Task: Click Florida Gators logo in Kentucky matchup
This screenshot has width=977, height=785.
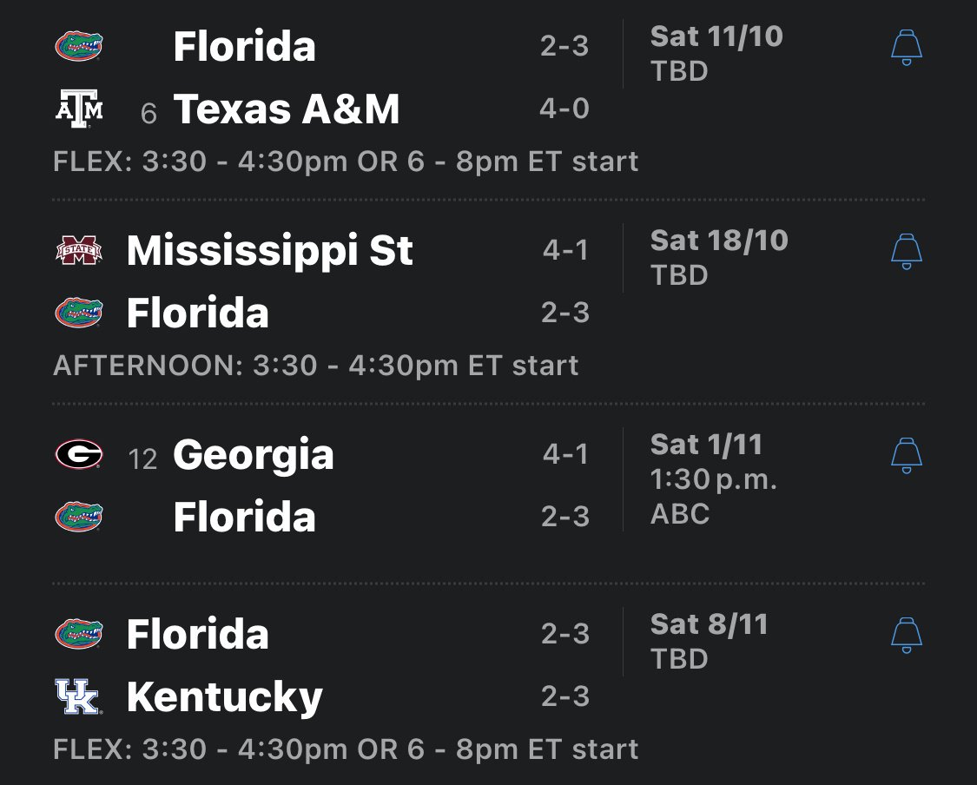Action: pyautogui.click(x=79, y=634)
